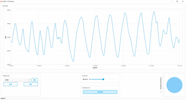Click the filled blue portion of duration slider
The width and height of the screenshot is (186, 100).
click(97, 79)
